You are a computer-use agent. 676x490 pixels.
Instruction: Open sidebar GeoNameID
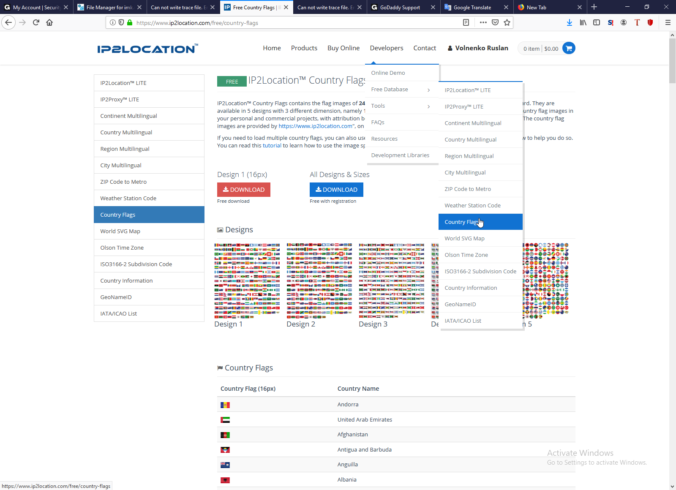(x=149, y=297)
